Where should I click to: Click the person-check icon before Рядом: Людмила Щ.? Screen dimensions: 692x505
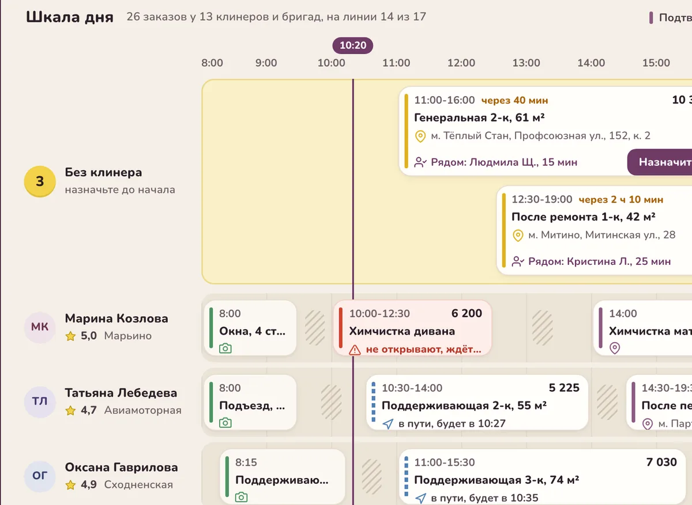[420, 162]
